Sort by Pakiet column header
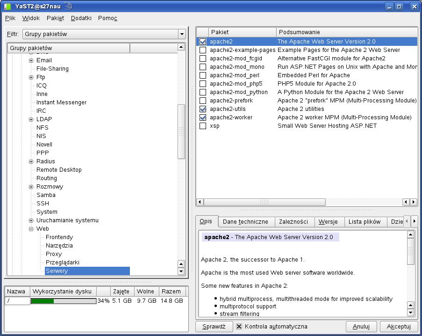Viewport: 422px width, 336px height. [242, 32]
